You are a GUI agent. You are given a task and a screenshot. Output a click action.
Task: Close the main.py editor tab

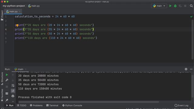(x=20, y=12)
